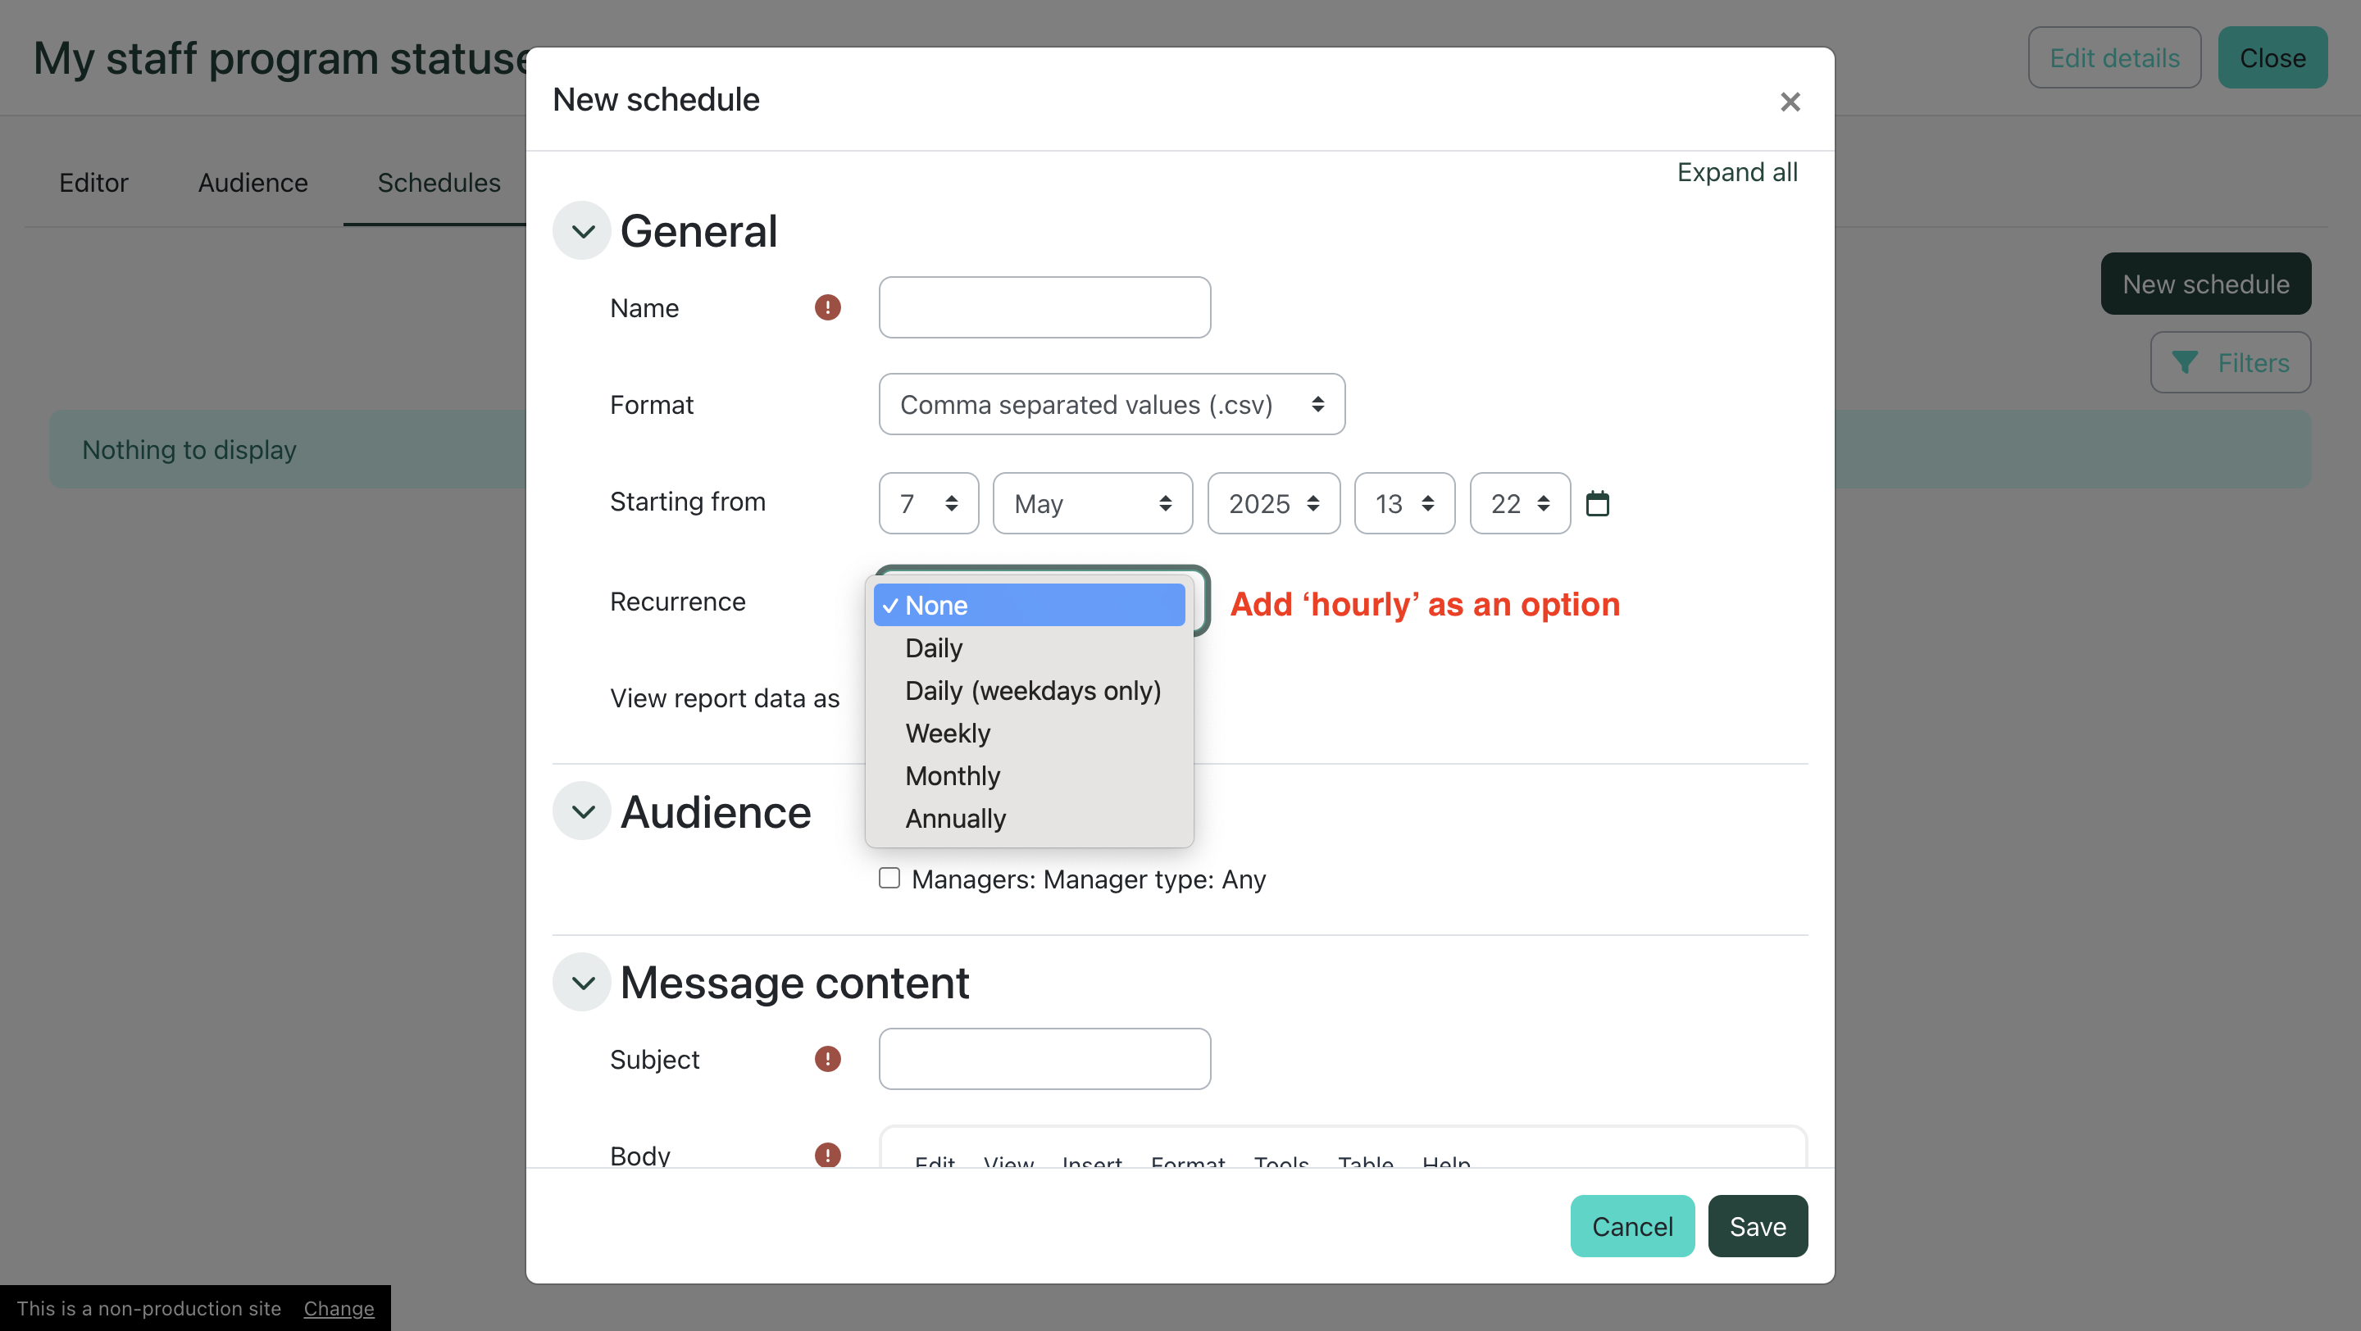2361x1331 pixels.
Task: Open the minute dropdown showing 22
Action: [1520, 503]
